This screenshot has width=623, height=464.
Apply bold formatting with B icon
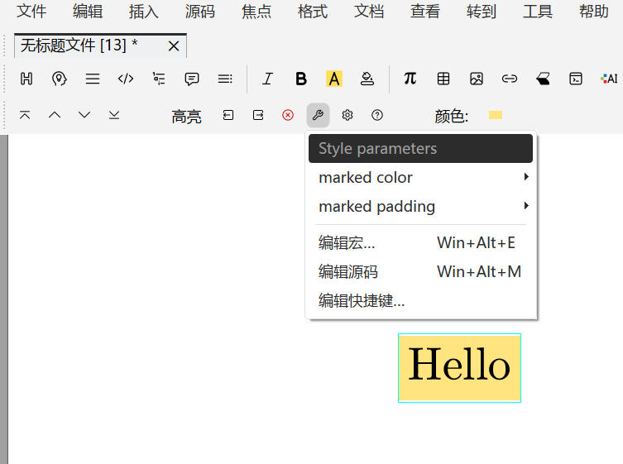[301, 79]
